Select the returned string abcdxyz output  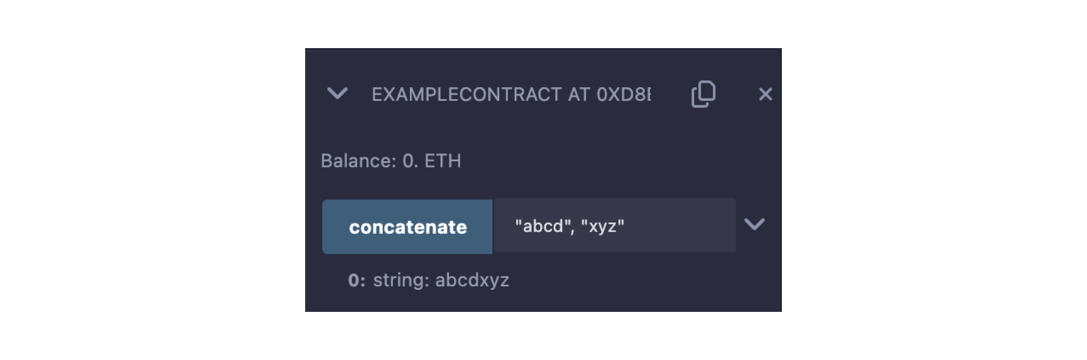pos(472,280)
